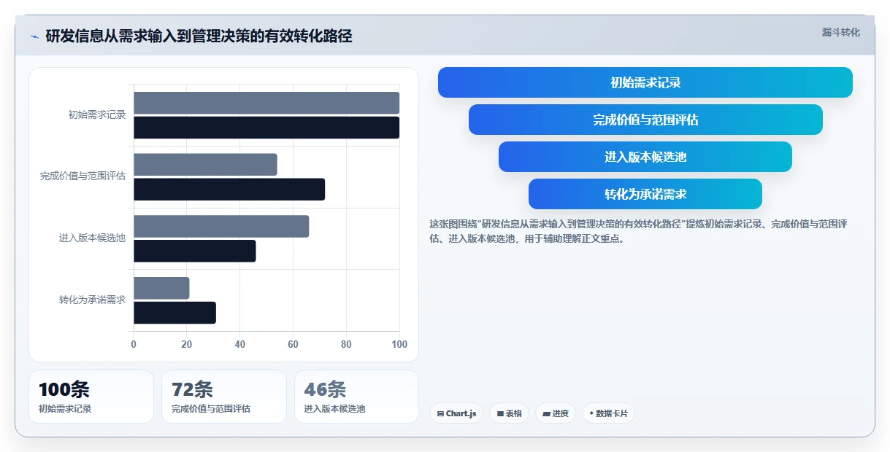Select the 初始需求记录 funnel stage
890x452 pixels.
pos(645,82)
